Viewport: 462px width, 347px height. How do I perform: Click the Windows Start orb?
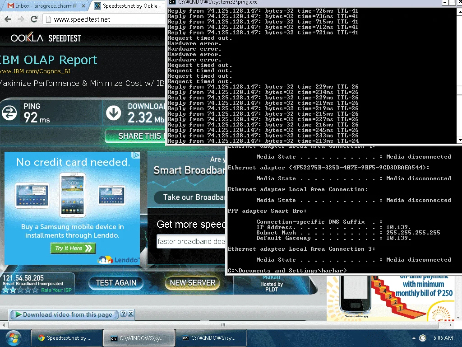(13, 338)
